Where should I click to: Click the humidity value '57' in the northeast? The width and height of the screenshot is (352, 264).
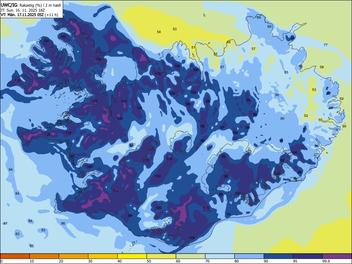click(x=253, y=49)
